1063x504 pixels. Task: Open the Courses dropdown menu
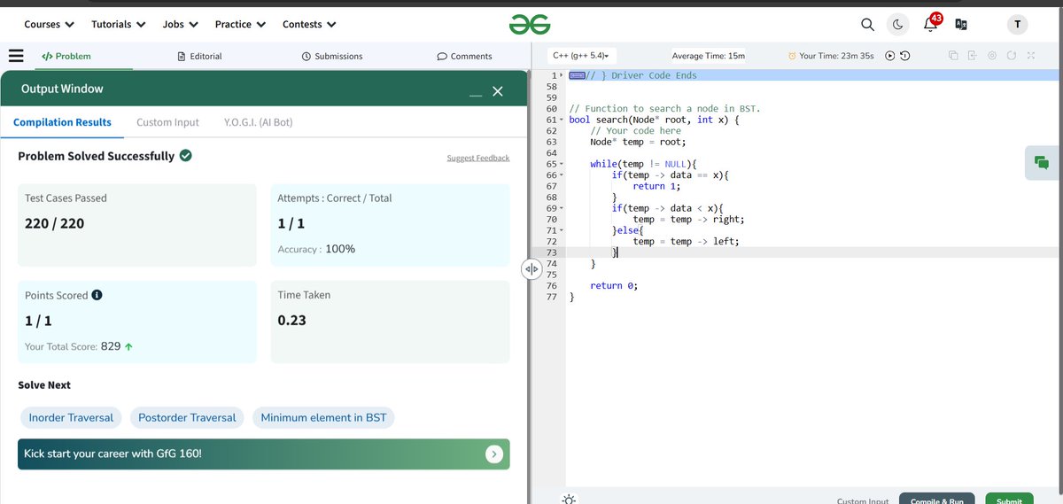(x=49, y=25)
